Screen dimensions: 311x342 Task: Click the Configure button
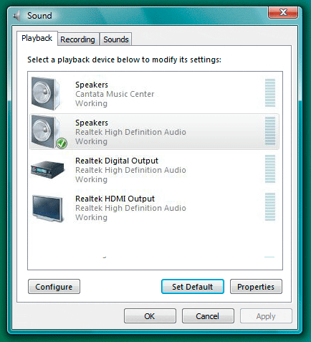point(54,287)
